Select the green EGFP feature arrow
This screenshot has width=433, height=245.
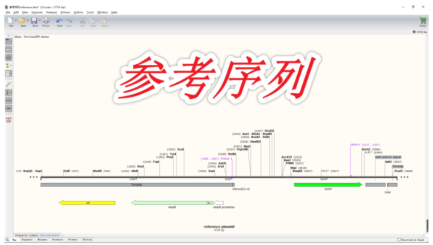(328, 185)
